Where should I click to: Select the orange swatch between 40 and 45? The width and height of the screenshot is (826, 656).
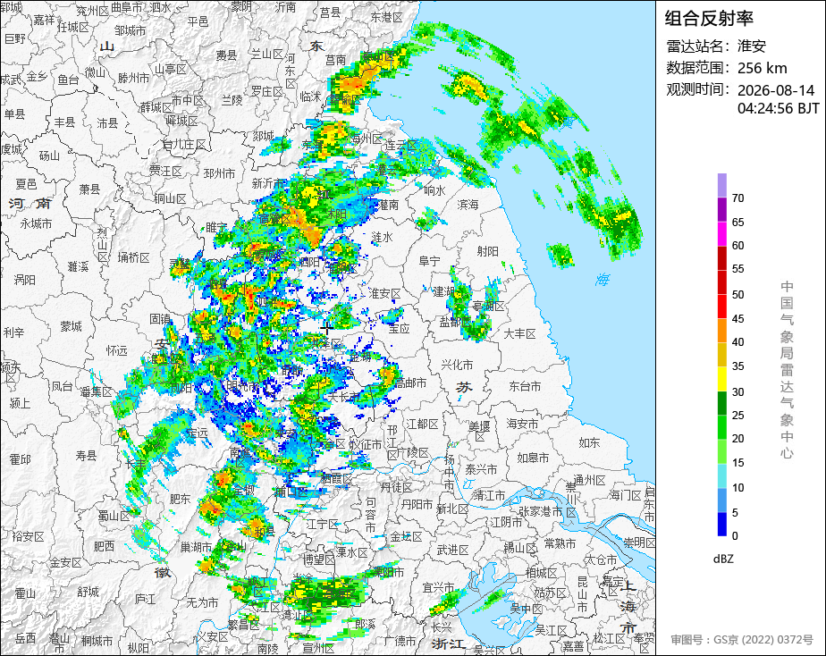pyautogui.click(x=721, y=331)
